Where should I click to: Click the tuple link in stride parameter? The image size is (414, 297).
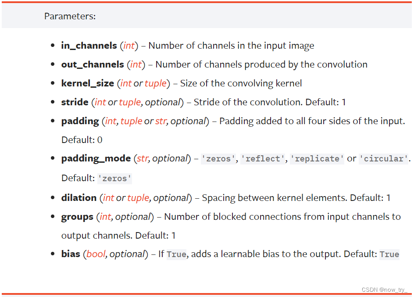[x=130, y=102]
